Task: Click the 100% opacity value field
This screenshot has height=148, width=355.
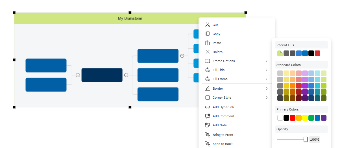Action: point(315,140)
